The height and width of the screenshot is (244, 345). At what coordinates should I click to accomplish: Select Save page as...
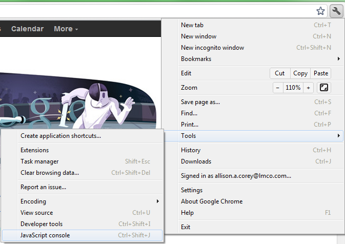point(260,102)
